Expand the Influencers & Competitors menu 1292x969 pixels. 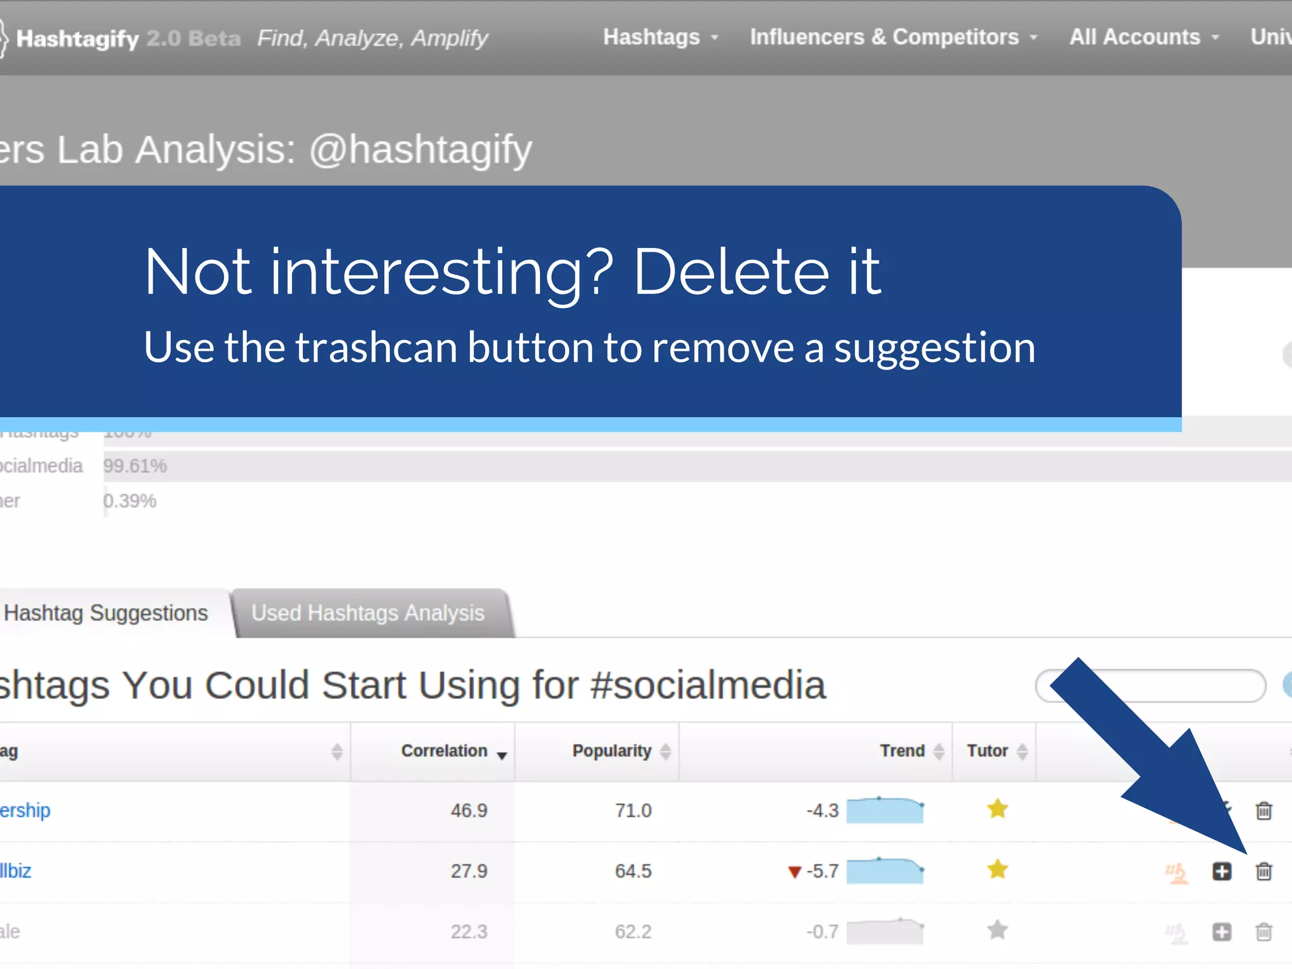coord(893,37)
